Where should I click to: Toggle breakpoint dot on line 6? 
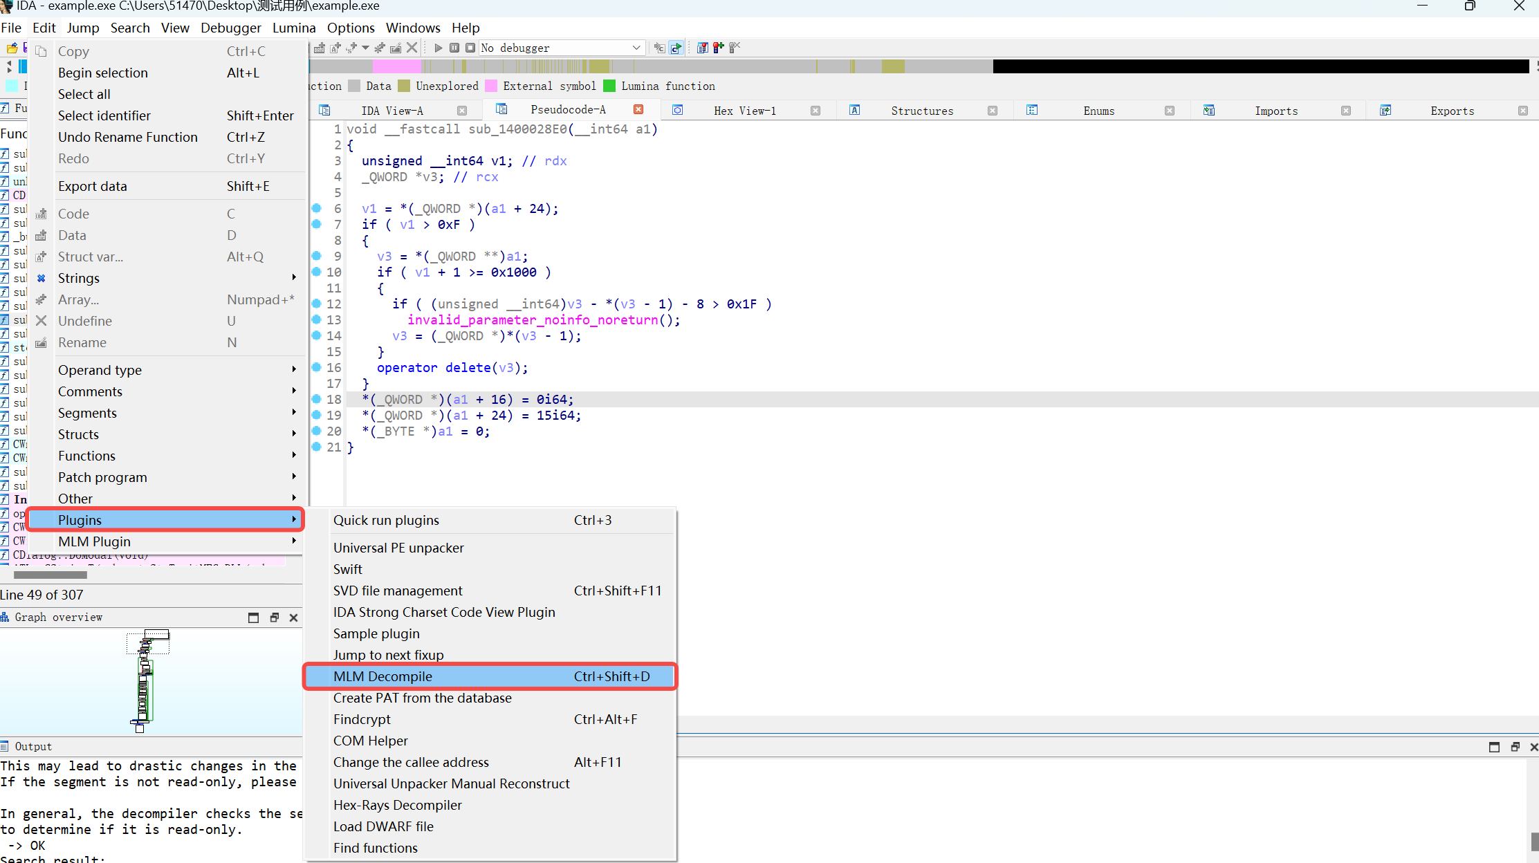[x=317, y=208]
